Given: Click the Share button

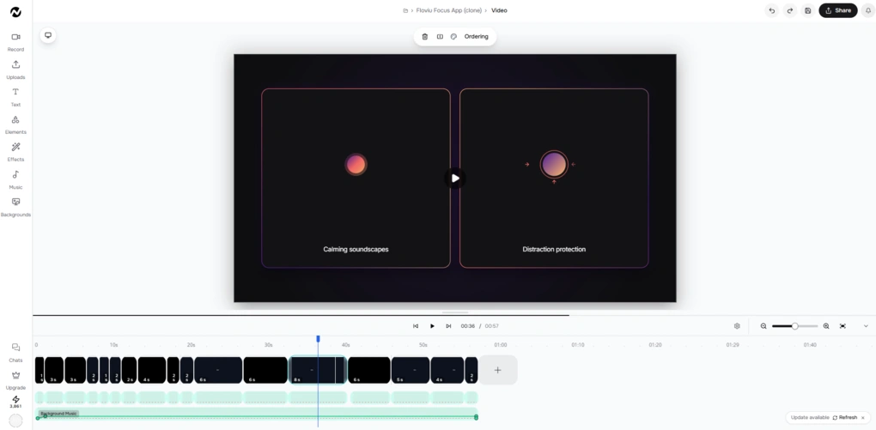Looking at the screenshot, I should 838,10.
